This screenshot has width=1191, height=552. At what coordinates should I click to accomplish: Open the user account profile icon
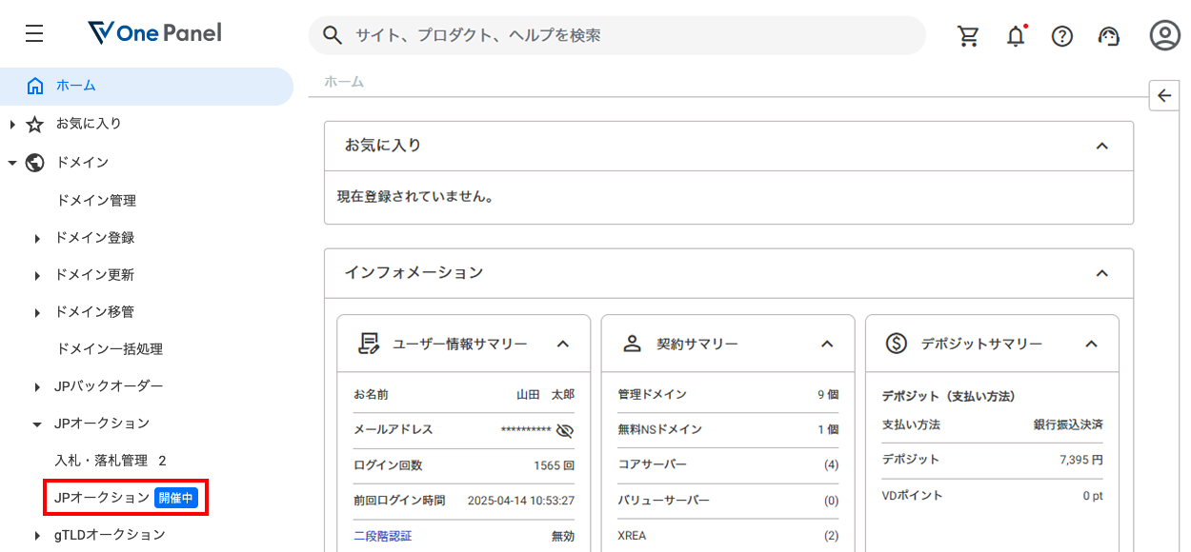click(1164, 35)
